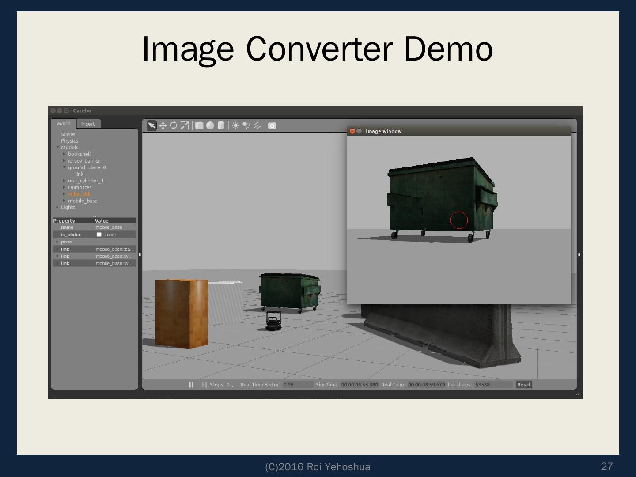Select the name value mobile_base cell
Screen dimensions: 636x477
(115, 227)
